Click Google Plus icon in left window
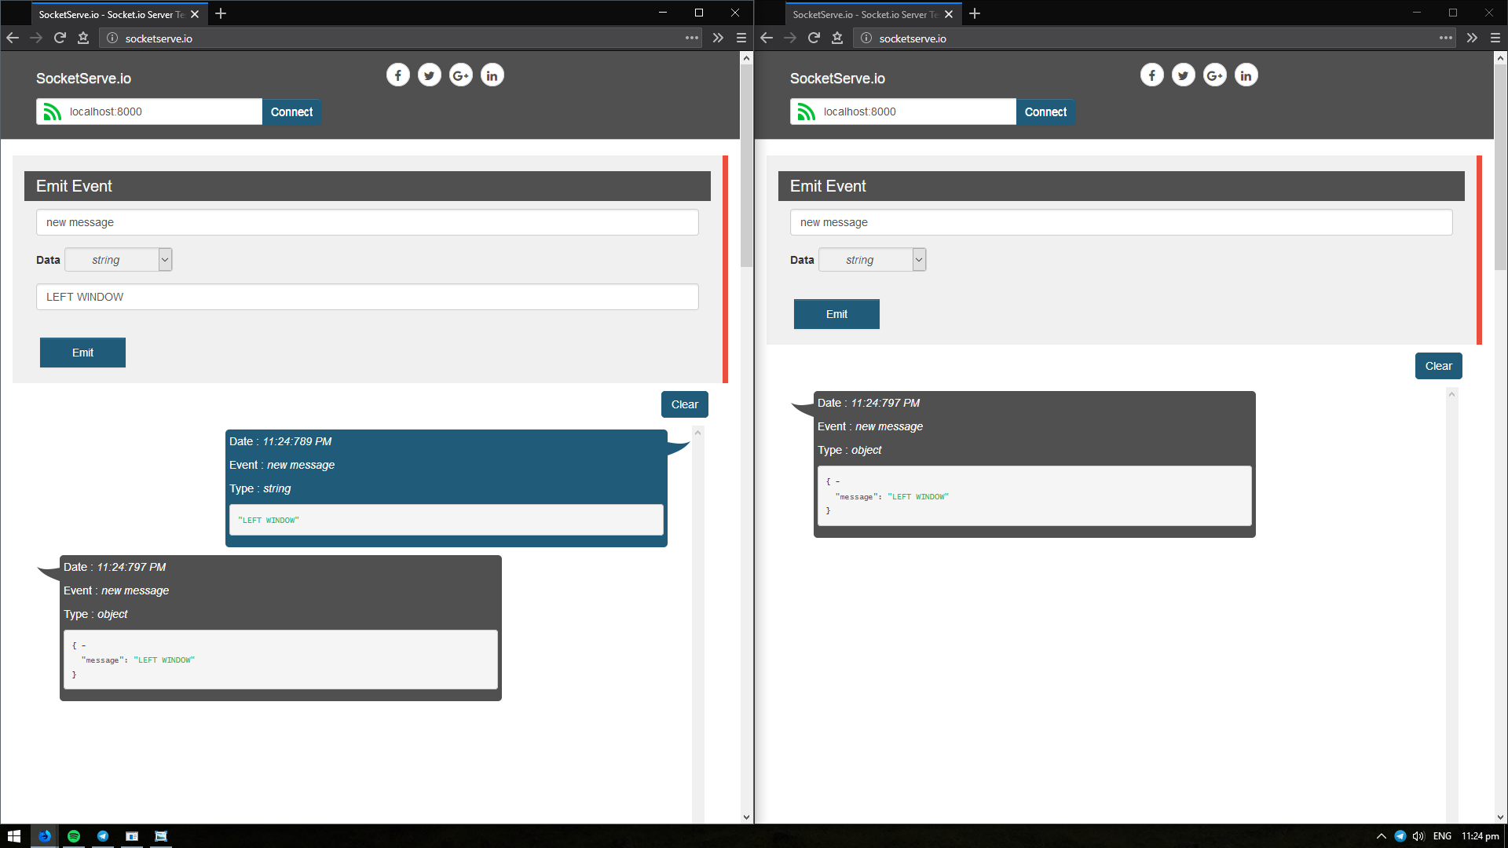Screen dimensions: 1508x848 pos(461,75)
